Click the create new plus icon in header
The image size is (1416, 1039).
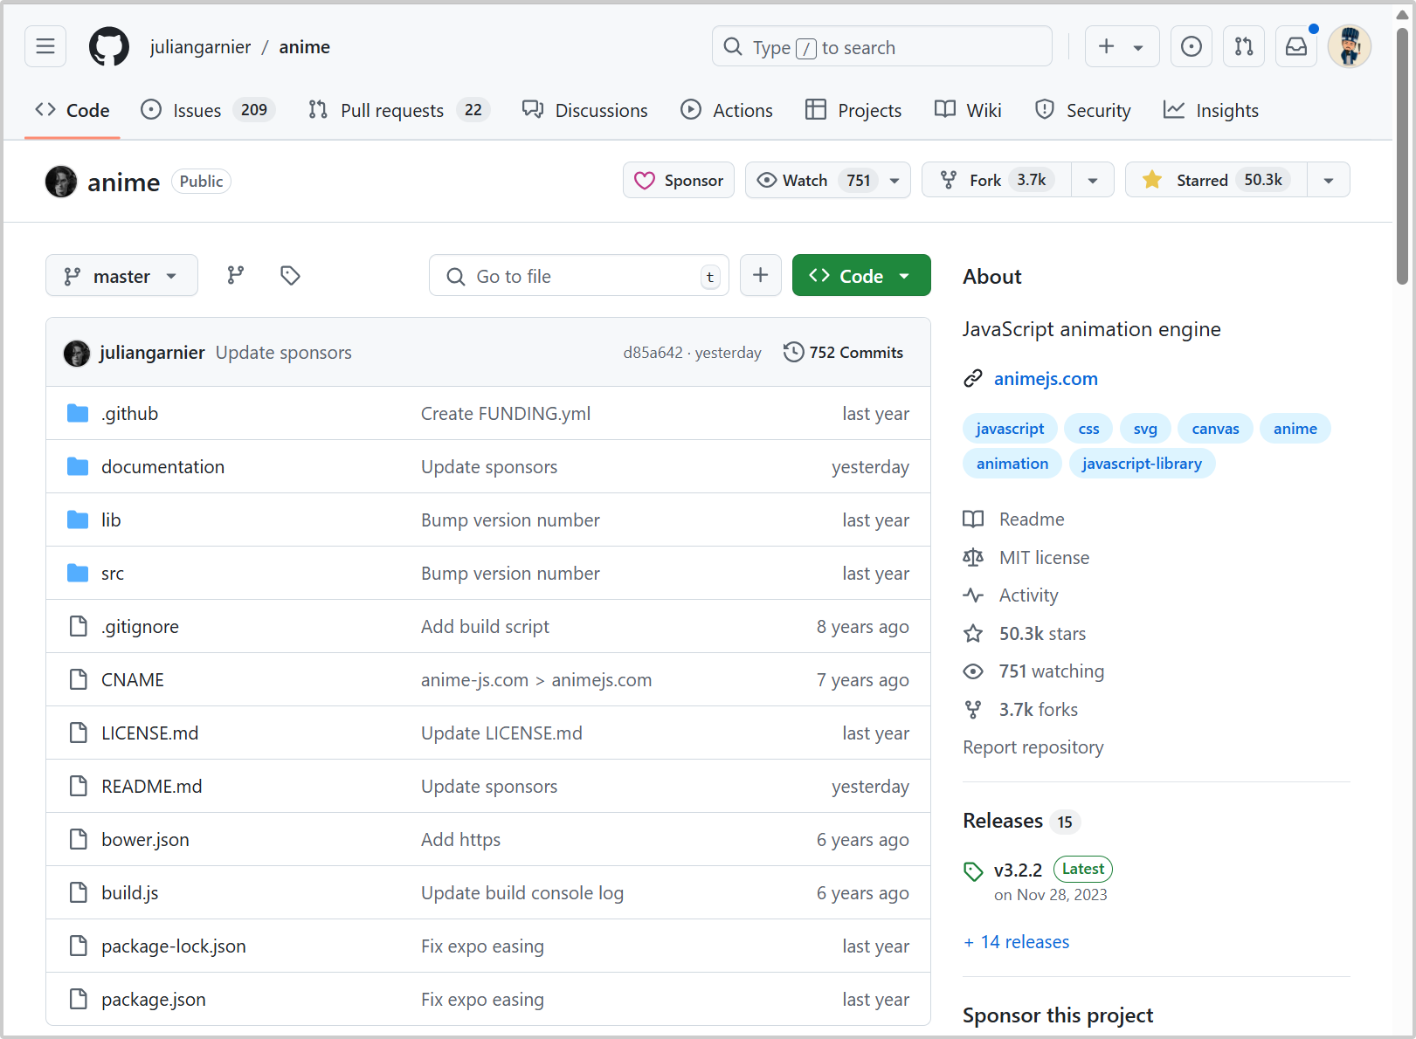pyautogui.click(x=1106, y=46)
